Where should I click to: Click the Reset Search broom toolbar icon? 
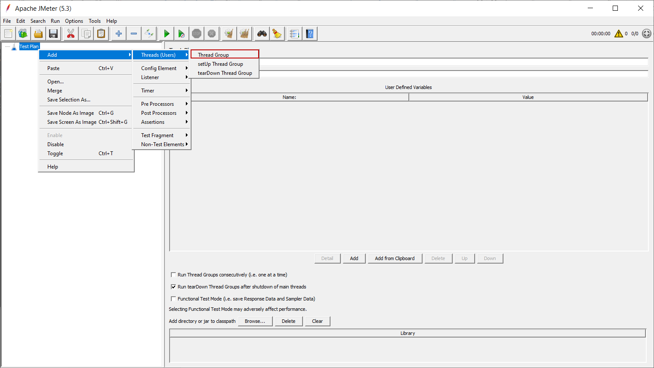pyautogui.click(x=277, y=34)
